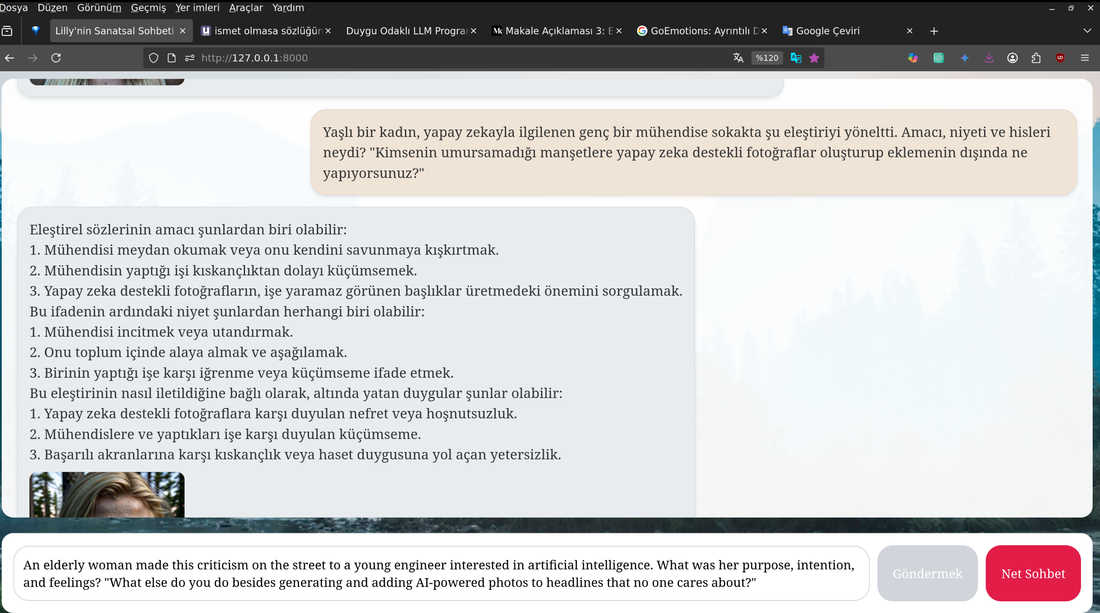1100x613 pixels.
Task: Open the Firefox View tab icon
Action: point(7,31)
